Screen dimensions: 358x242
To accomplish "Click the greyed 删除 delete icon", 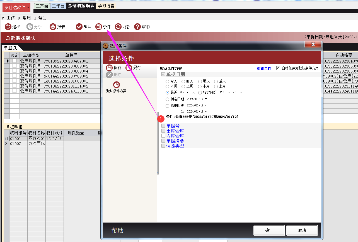I will (x=109, y=74).
